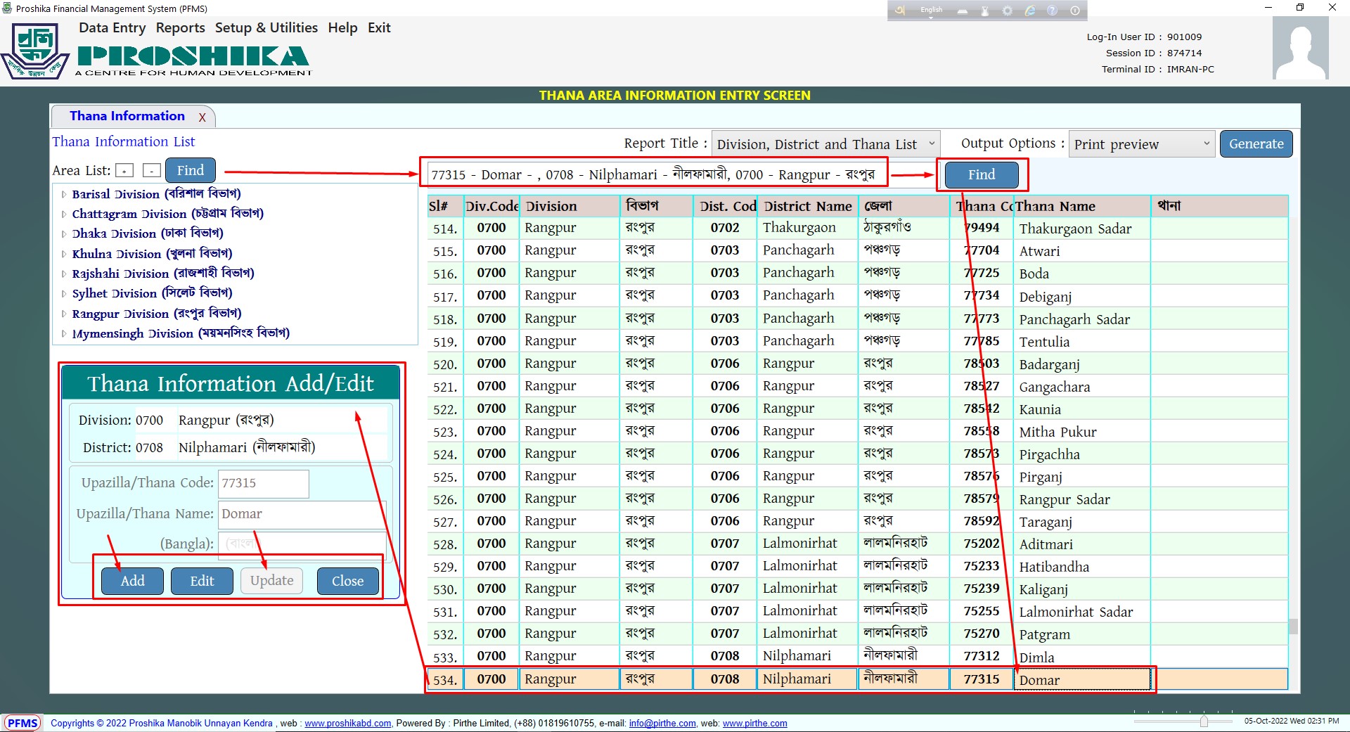The width and height of the screenshot is (1350, 732).
Task: Click the Generate button
Action: (1256, 144)
